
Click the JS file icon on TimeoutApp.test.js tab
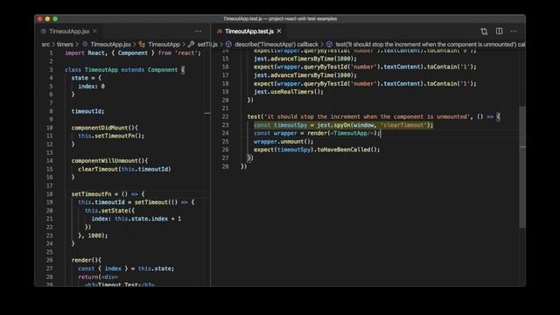220,31
